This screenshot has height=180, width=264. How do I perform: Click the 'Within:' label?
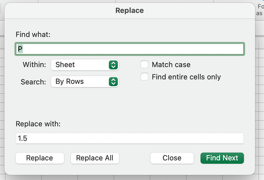click(x=34, y=65)
